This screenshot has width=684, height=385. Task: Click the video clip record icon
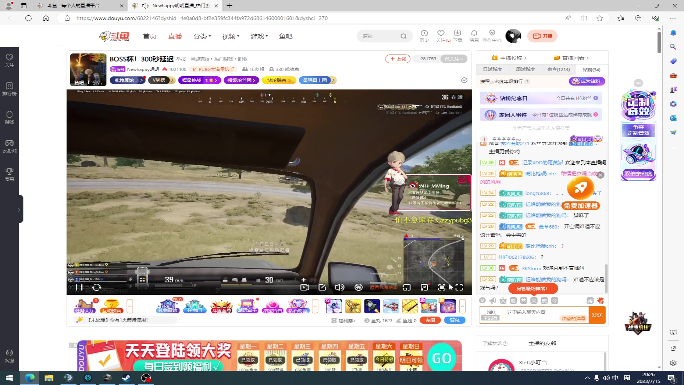coord(305,287)
